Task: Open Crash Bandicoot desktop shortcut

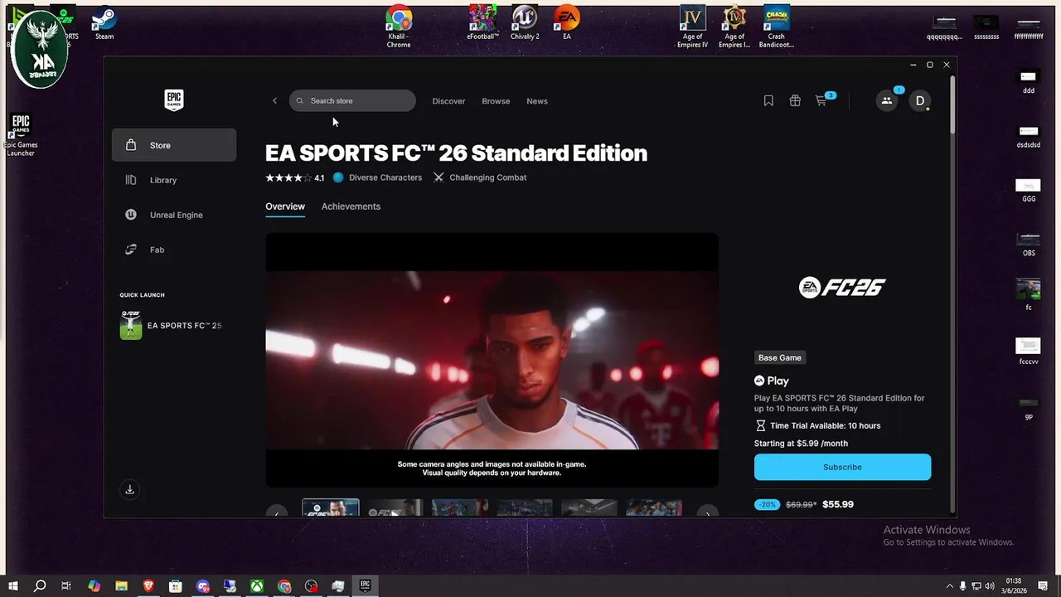Action: (777, 27)
